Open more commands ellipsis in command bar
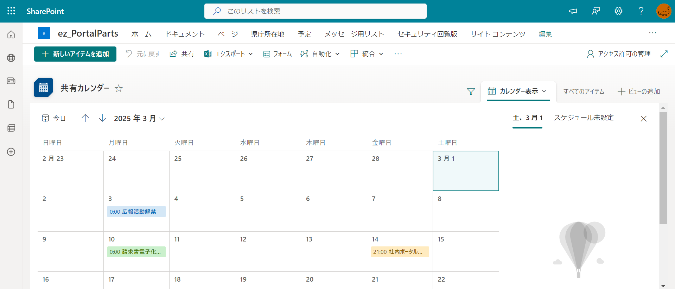The width and height of the screenshot is (675, 289). coord(398,54)
